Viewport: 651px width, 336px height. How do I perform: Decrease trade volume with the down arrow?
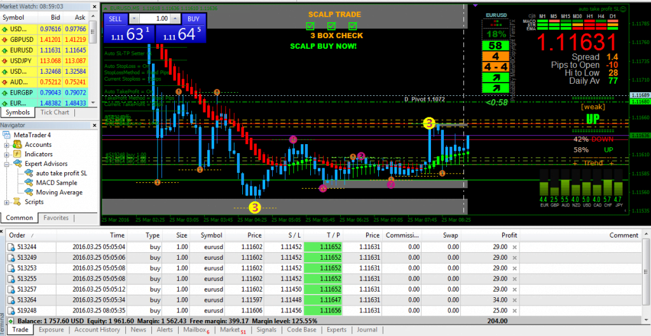click(134, 18)
